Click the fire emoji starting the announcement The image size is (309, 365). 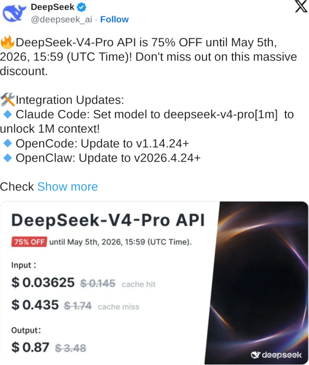click(7, 43)
